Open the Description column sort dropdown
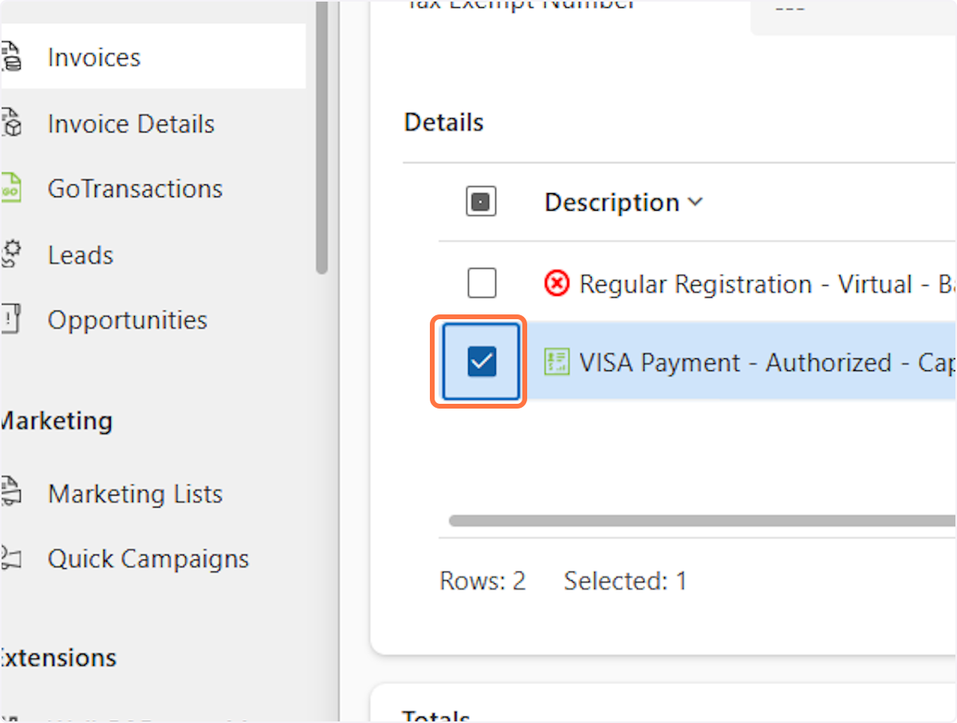 (695, 203)
